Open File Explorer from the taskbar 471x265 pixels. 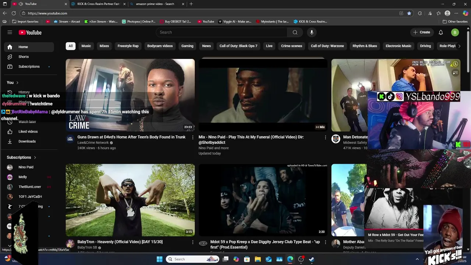point(258,259)
